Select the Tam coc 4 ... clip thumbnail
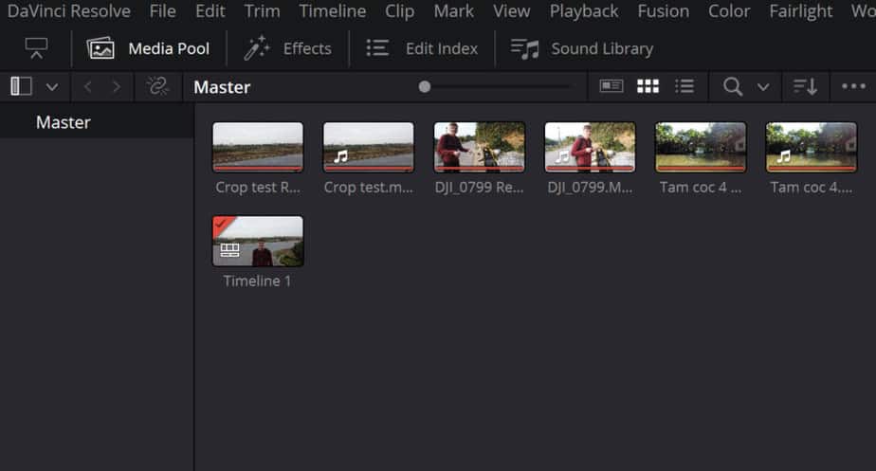This screenshot has height=471, width=876. point(701,147)
